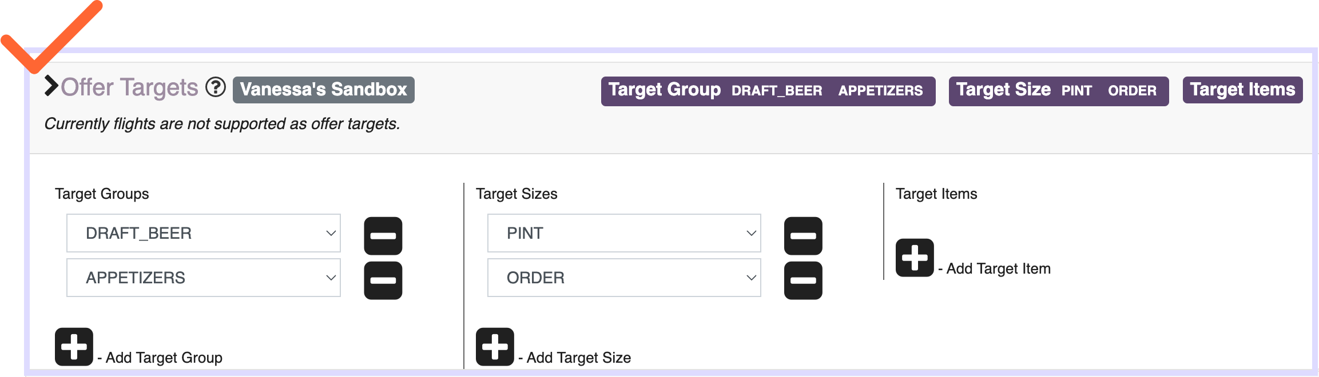Click the Vanessa's Sandbox badge
1319x377 pixels.
324,90
